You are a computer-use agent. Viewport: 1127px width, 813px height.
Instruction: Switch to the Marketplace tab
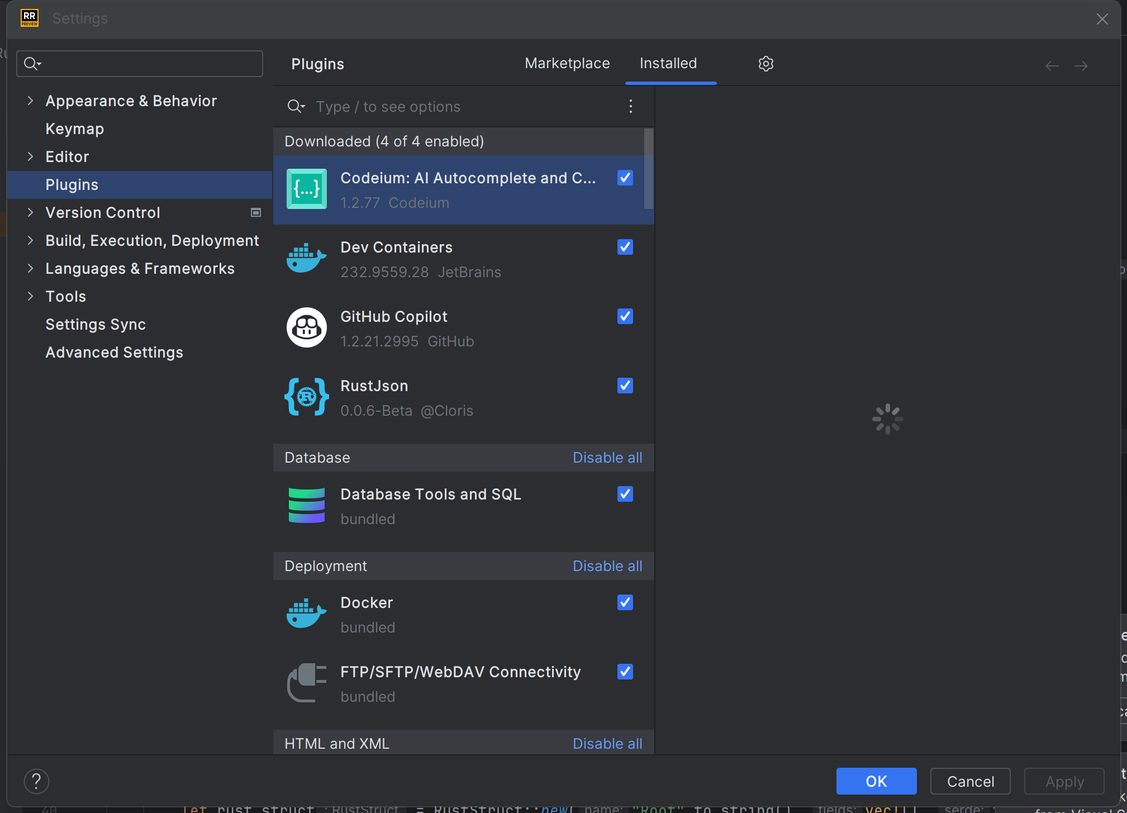[x=567, y=64]
